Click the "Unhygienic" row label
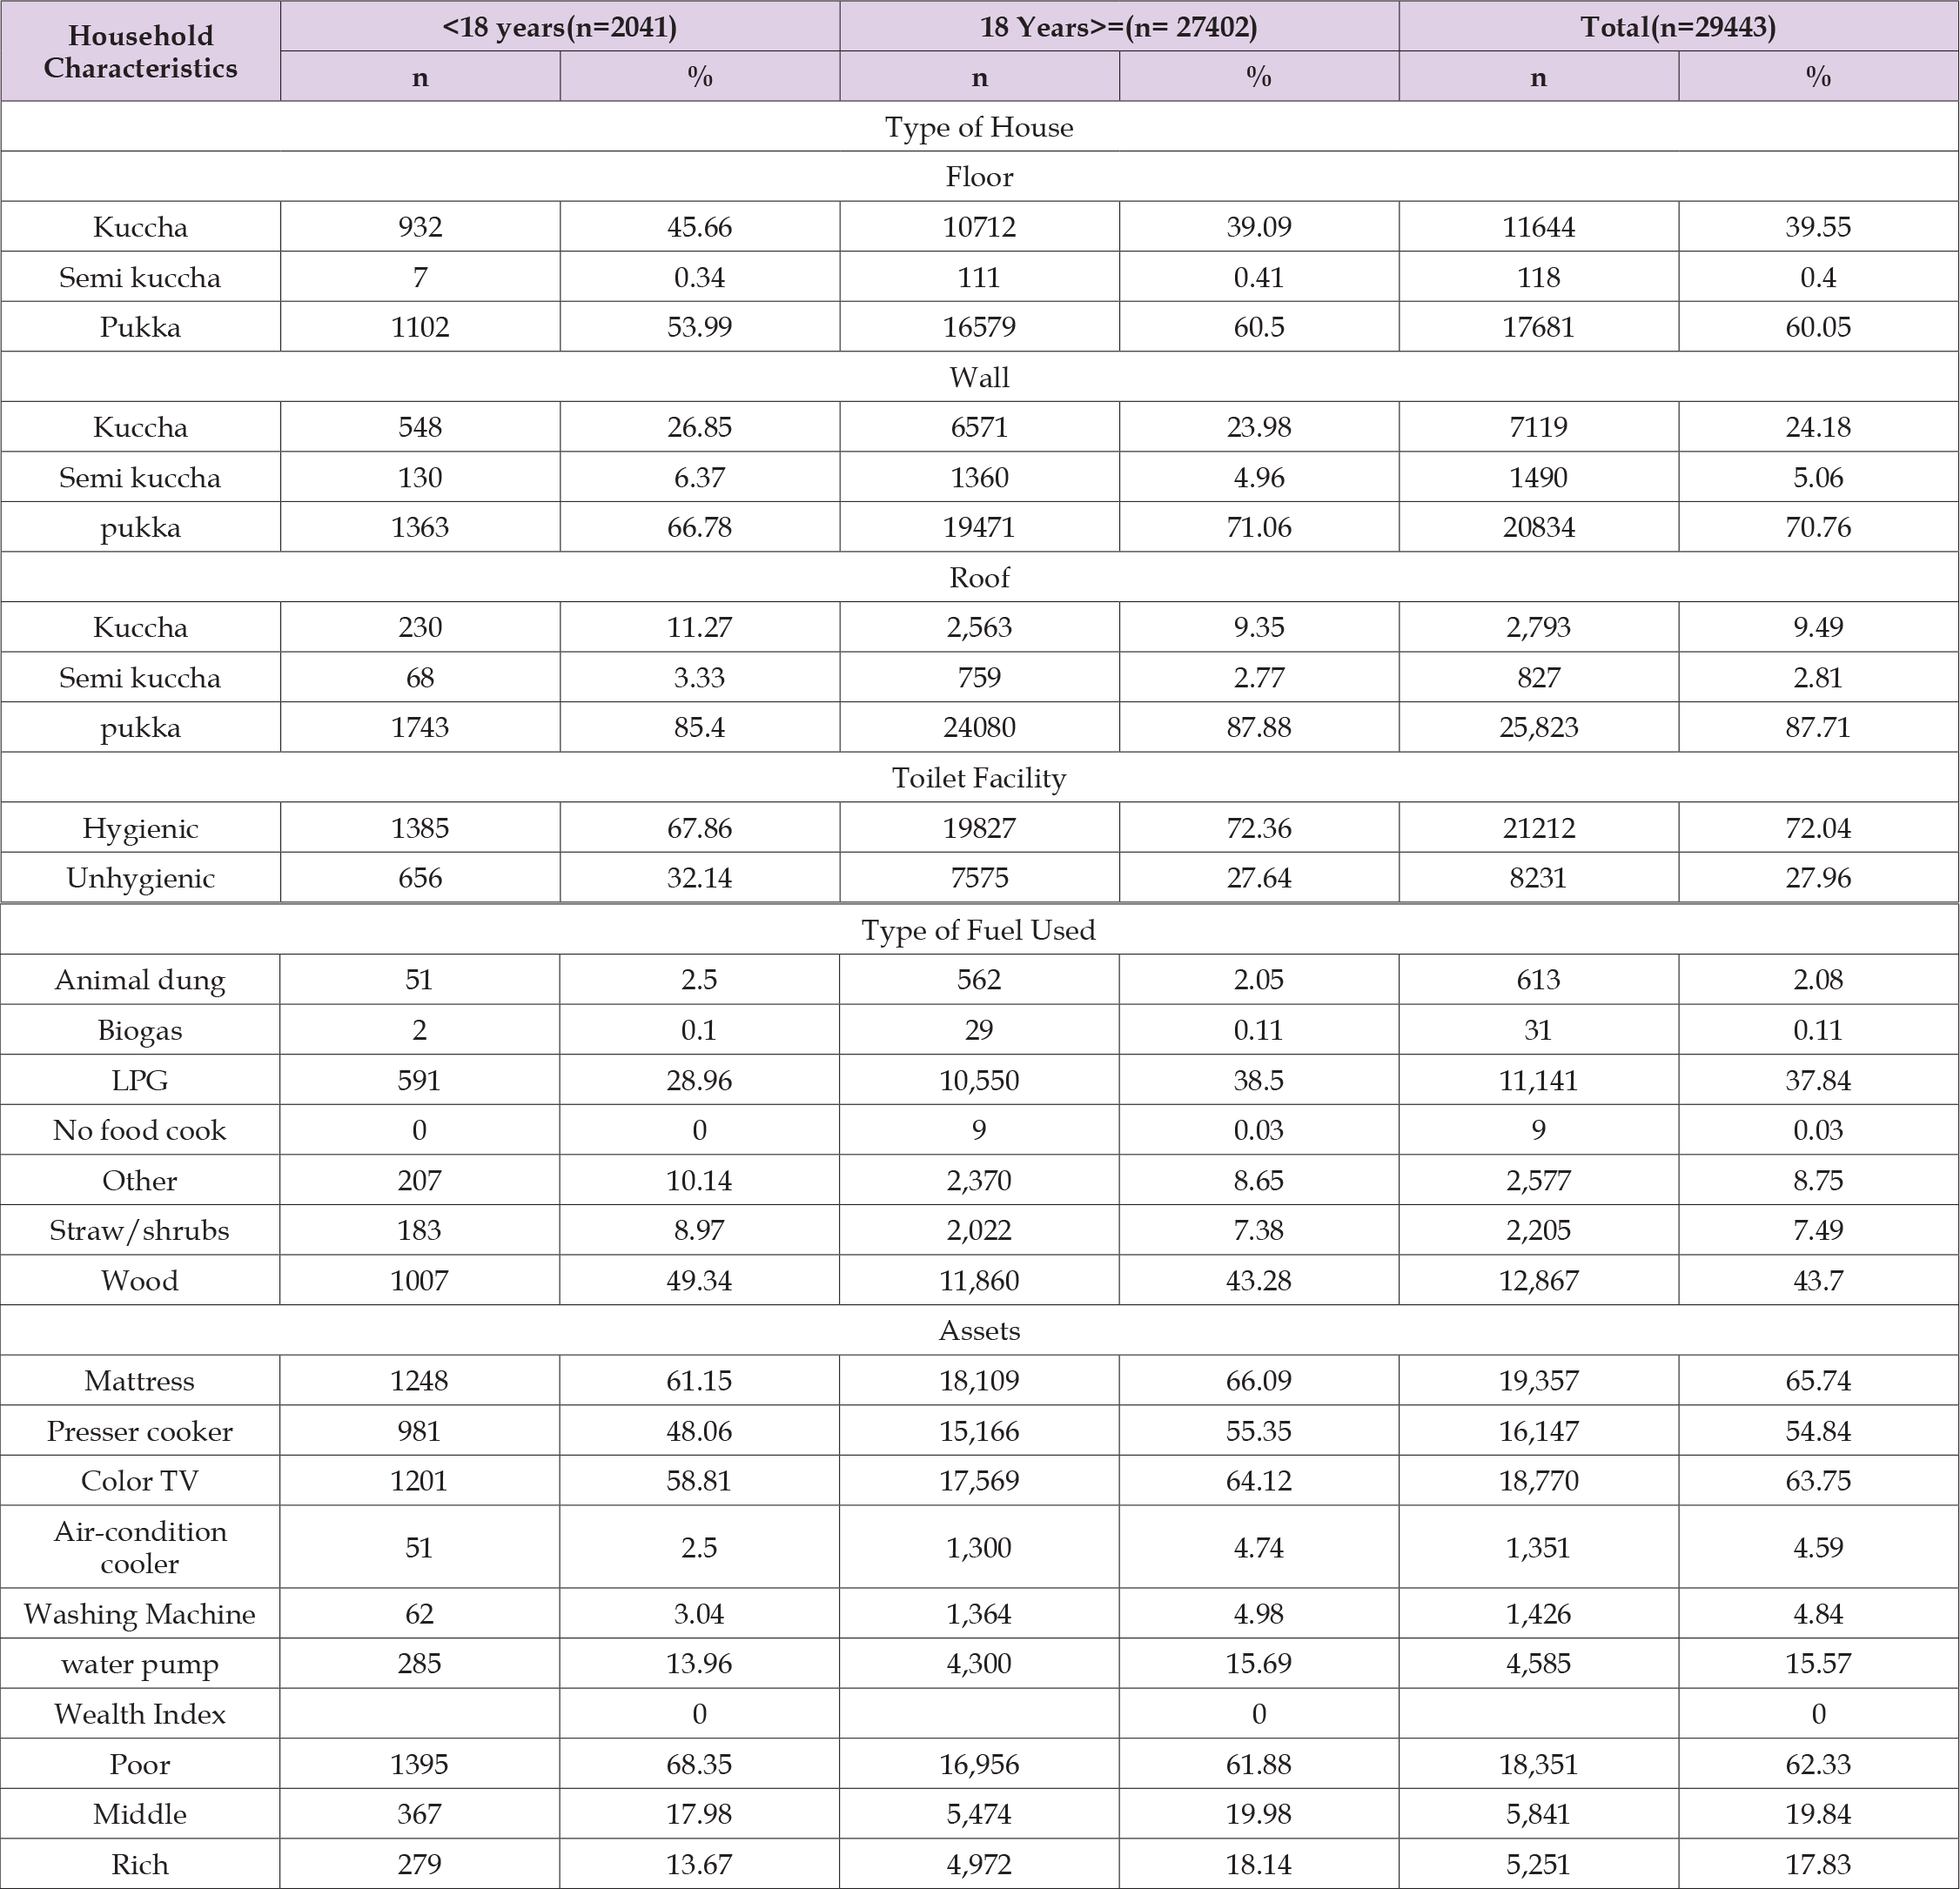 click(x=140, y=878)
